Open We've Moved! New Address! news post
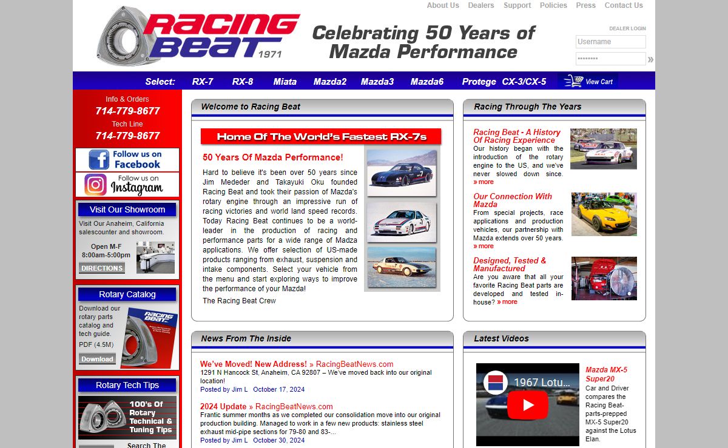Image resolution: width=728 pixels, height=448 pixels. click(x=254, y=364)
